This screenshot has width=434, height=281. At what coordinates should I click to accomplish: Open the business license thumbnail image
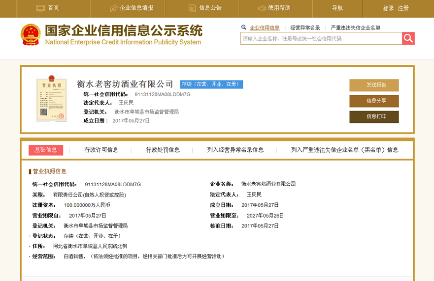point(52,98)
